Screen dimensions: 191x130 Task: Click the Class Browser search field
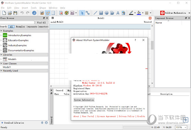tap(17, 22)
